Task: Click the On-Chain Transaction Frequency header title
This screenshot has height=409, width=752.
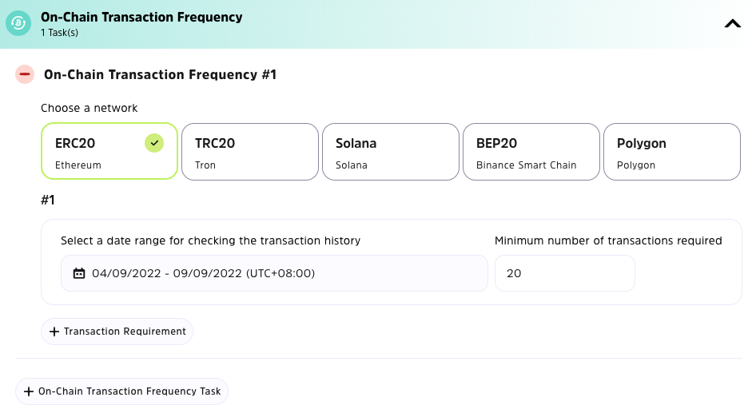Action: pyautogui.click(x=141, y=17)
